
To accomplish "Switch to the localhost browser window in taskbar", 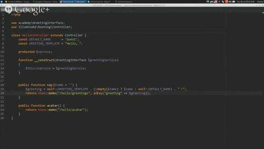I will (17, 2).
